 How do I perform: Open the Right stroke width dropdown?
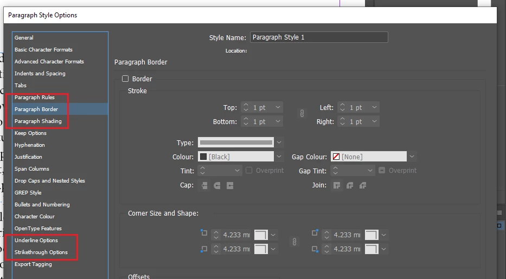[374, 121]
